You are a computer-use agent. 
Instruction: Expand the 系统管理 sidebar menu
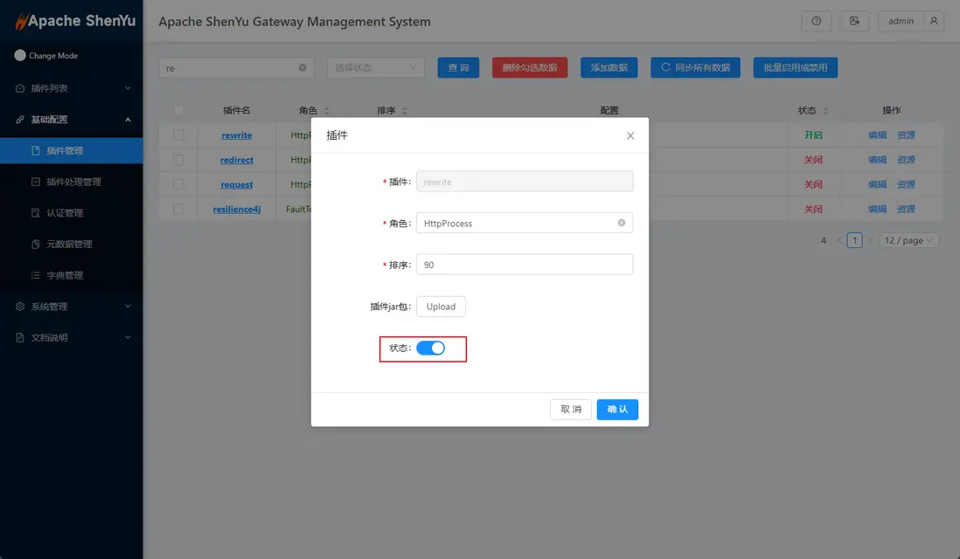72,307
